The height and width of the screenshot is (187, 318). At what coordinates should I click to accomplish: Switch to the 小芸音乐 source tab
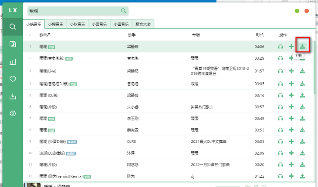(99, 24)
